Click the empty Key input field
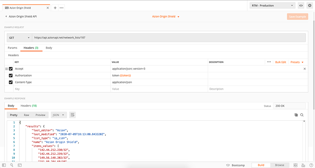Screen dimensions: 315x168 (x=62, y=89)
